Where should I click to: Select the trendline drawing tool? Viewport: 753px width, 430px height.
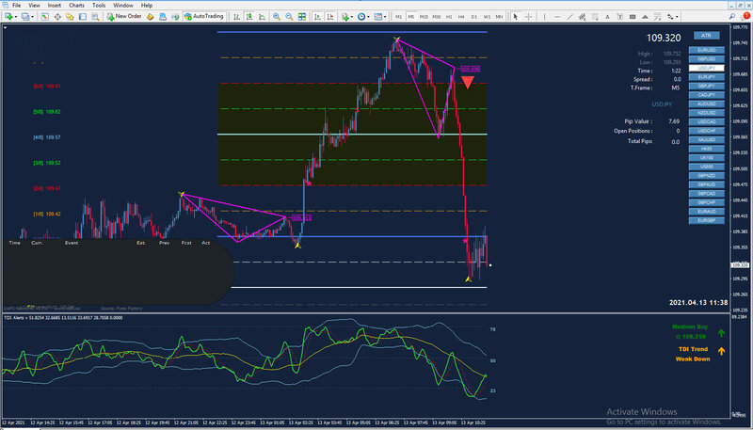tap(569, 17)
